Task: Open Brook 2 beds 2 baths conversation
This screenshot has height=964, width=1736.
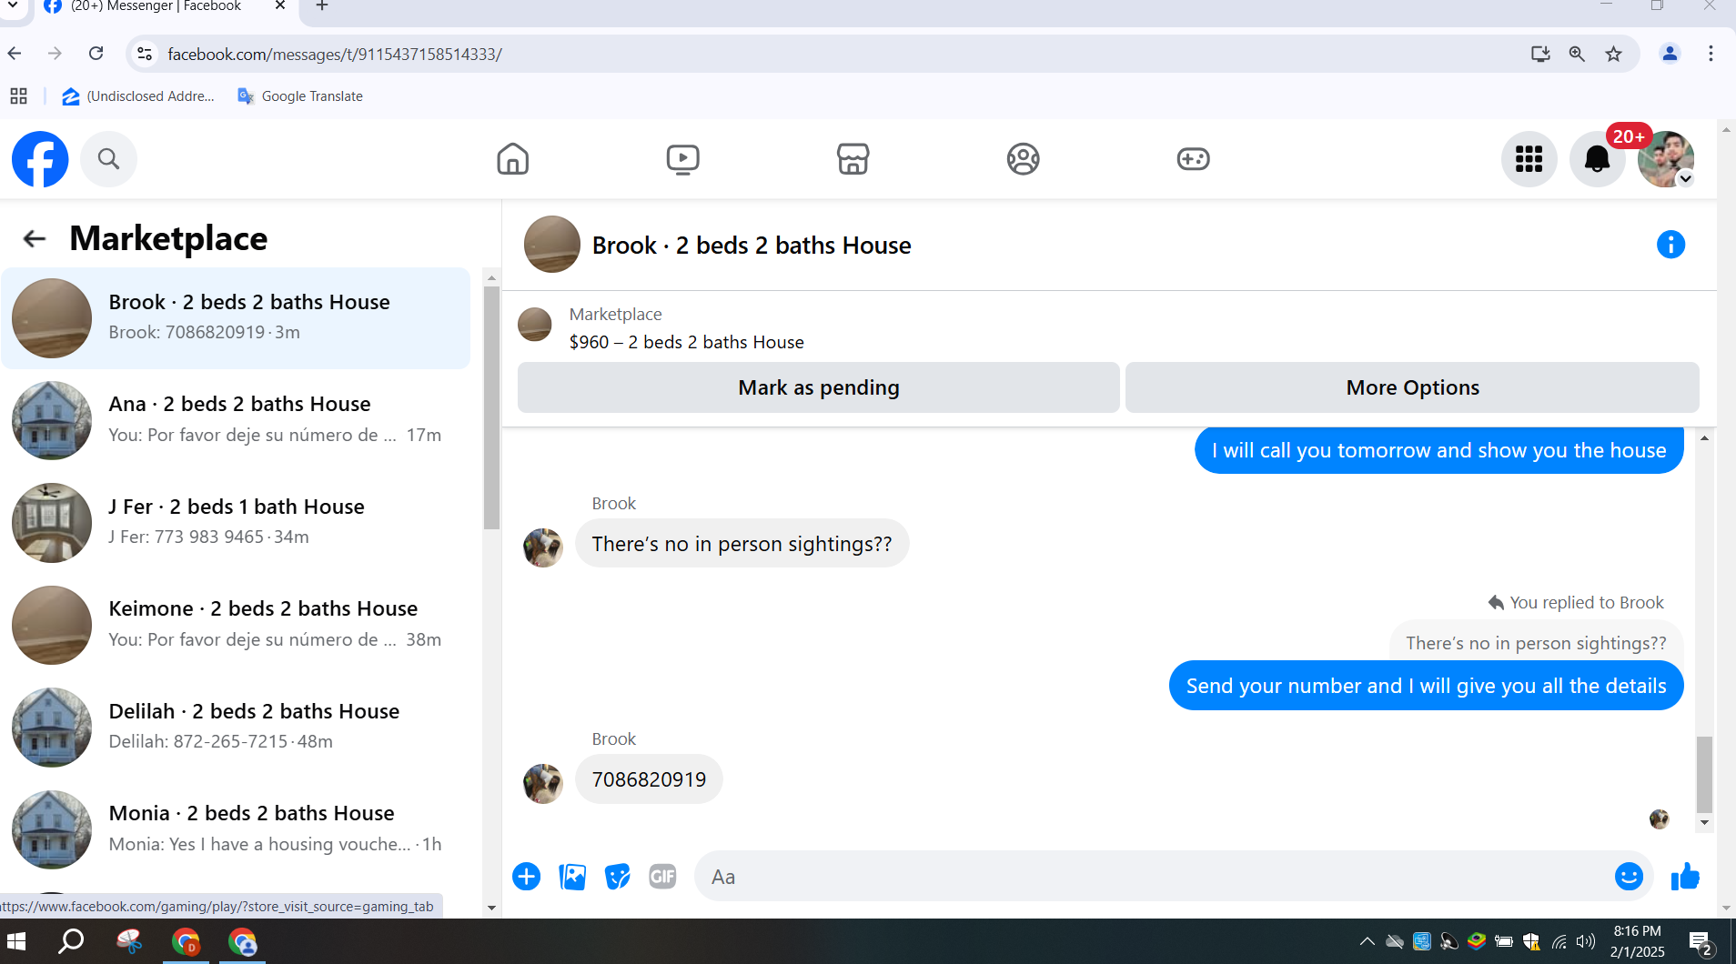Action: [x=236, y=318]
